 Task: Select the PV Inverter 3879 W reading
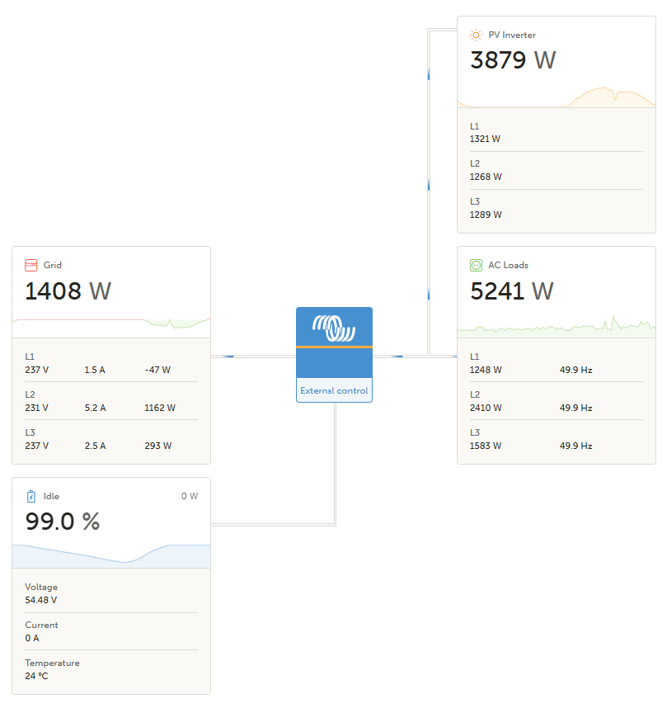pyautogui.click(x=513, y=60)
